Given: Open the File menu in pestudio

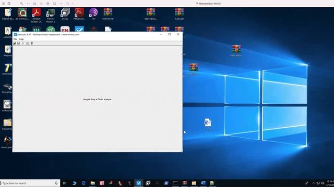Looking at the screenshot, I should coord(15,39).
